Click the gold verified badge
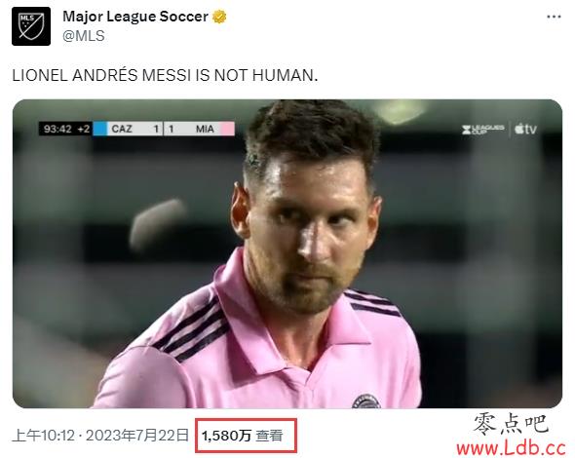Viewport: 575px width, 458px height. tap(219, 17)
